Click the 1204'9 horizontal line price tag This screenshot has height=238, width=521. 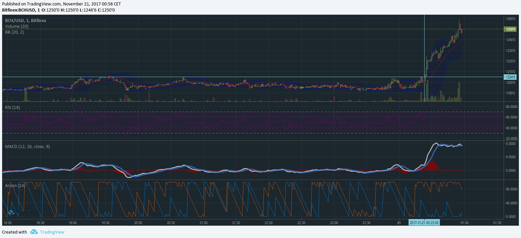[x=510, y=77]
